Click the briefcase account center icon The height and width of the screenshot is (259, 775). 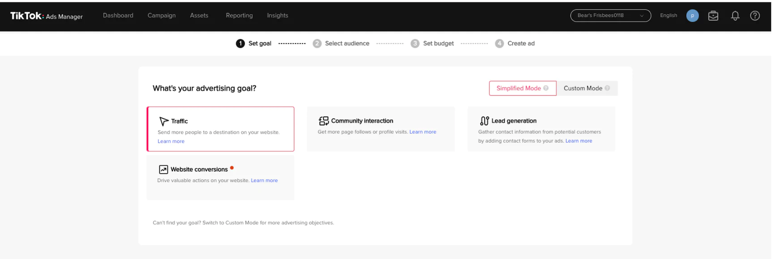point(713,16)
